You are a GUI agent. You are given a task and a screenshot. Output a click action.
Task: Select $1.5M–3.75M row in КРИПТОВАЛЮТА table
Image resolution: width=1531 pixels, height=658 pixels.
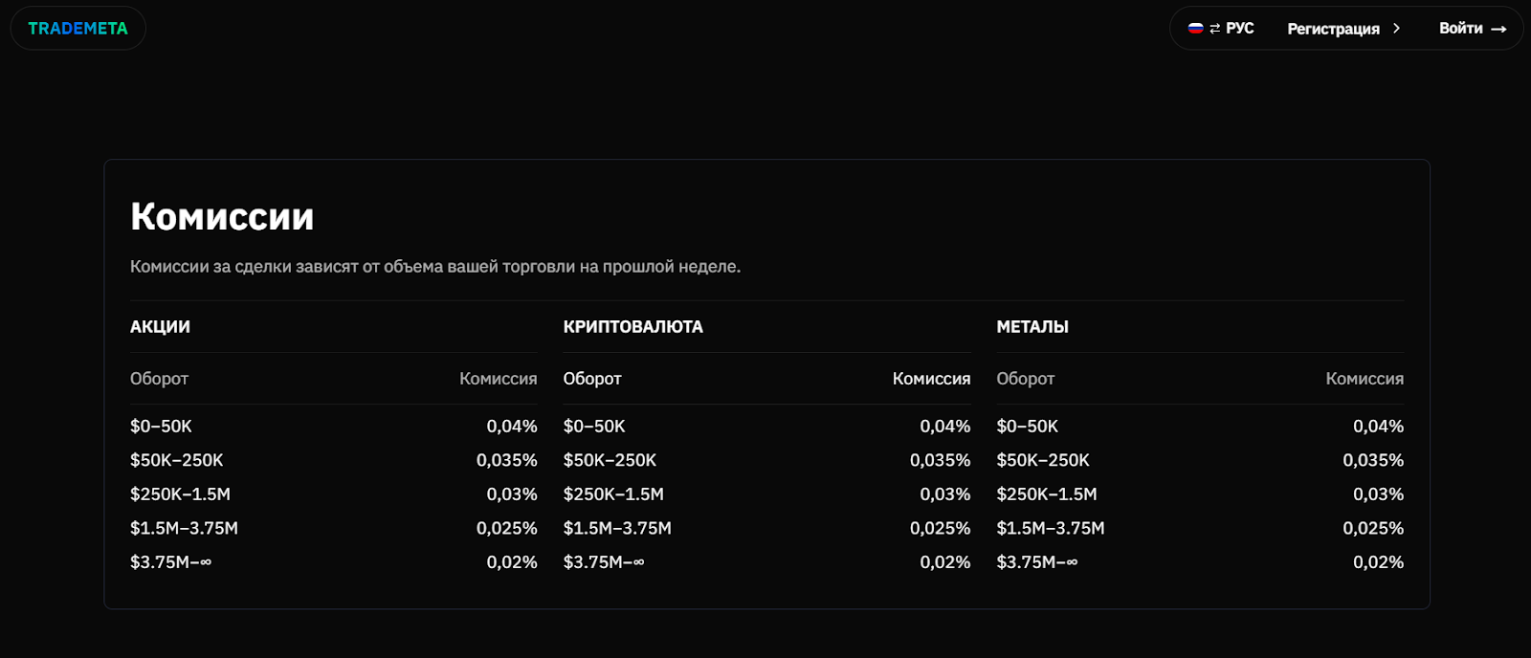[x=767, y=528]
